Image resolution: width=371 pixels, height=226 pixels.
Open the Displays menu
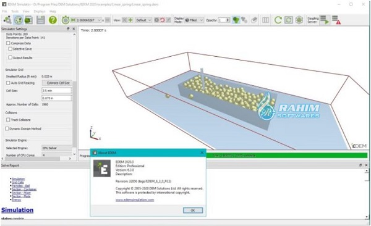40,11
